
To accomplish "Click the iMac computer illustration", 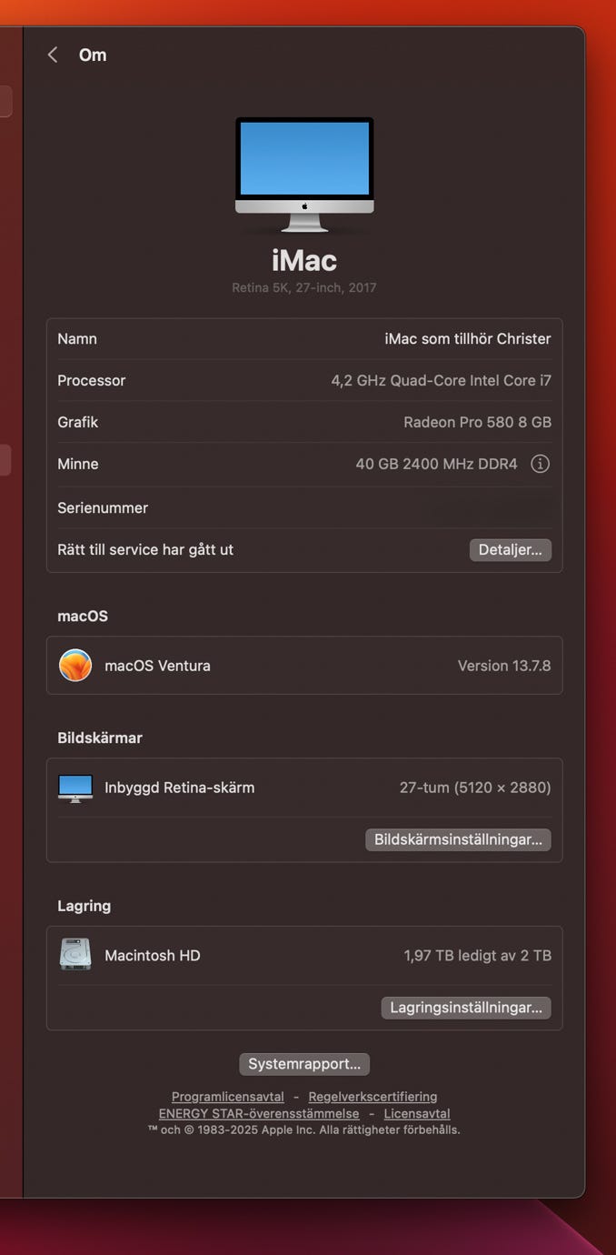I will pos(304,175).
